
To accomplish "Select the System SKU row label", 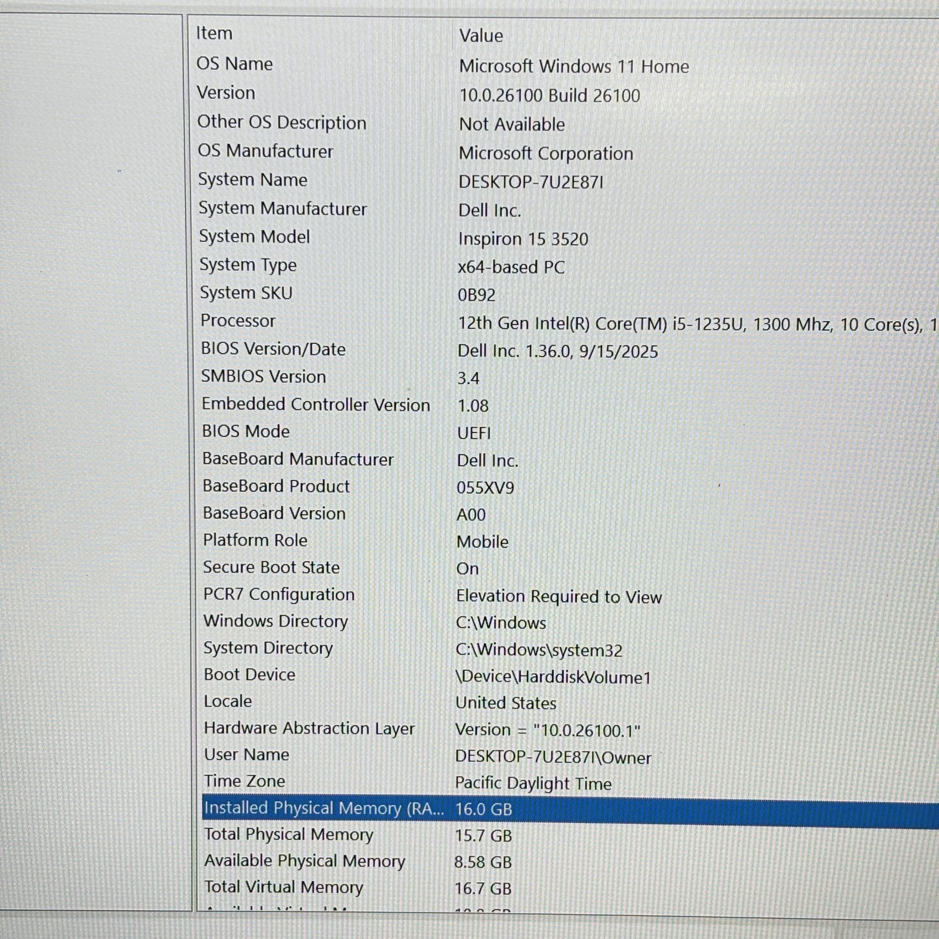I will [246, 293].
